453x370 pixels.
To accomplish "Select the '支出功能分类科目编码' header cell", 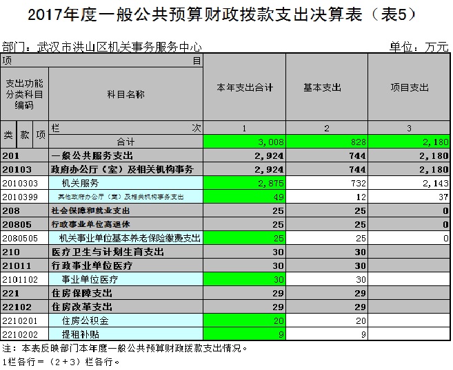I will tap(24, 94).
